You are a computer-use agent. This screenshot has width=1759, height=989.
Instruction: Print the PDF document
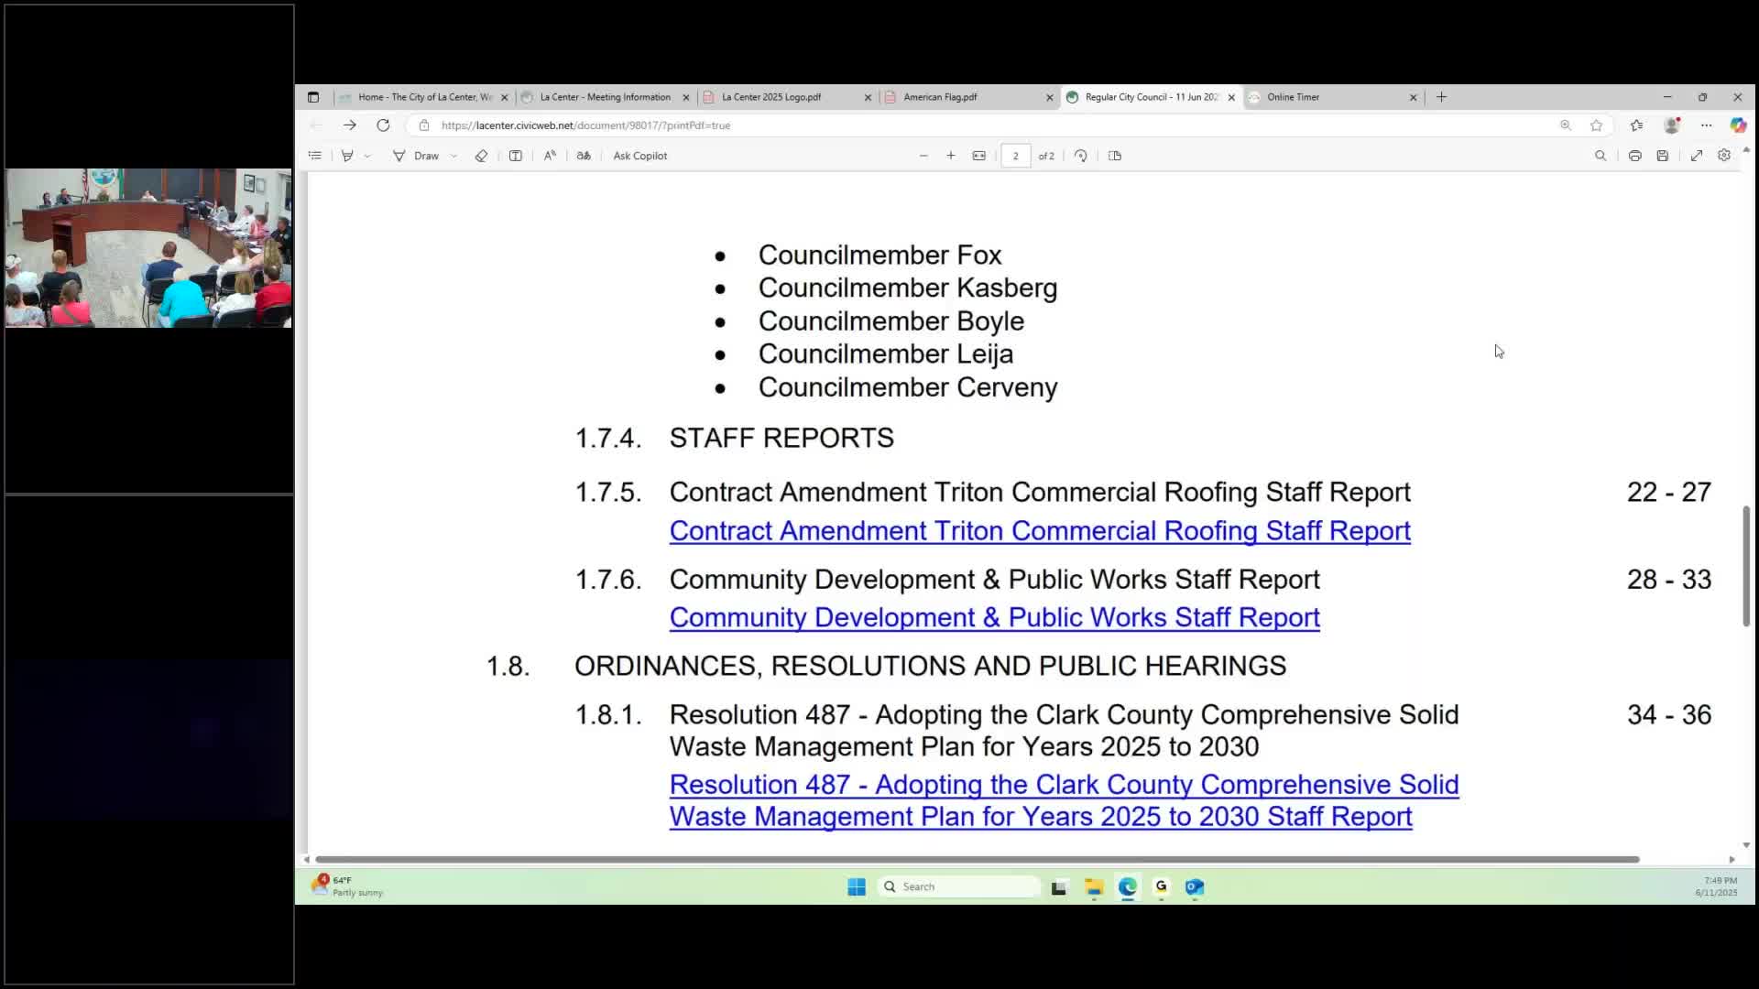tap(1634, 156)
